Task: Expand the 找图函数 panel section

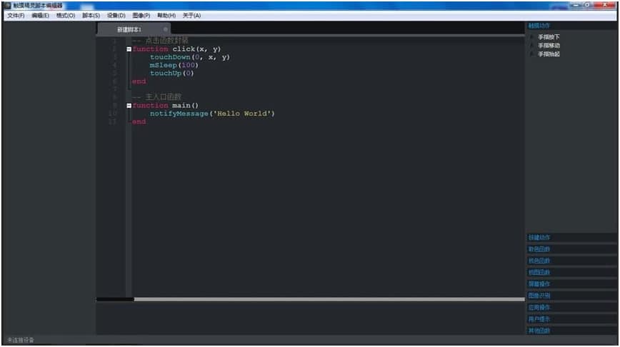Action: [571, 272]
